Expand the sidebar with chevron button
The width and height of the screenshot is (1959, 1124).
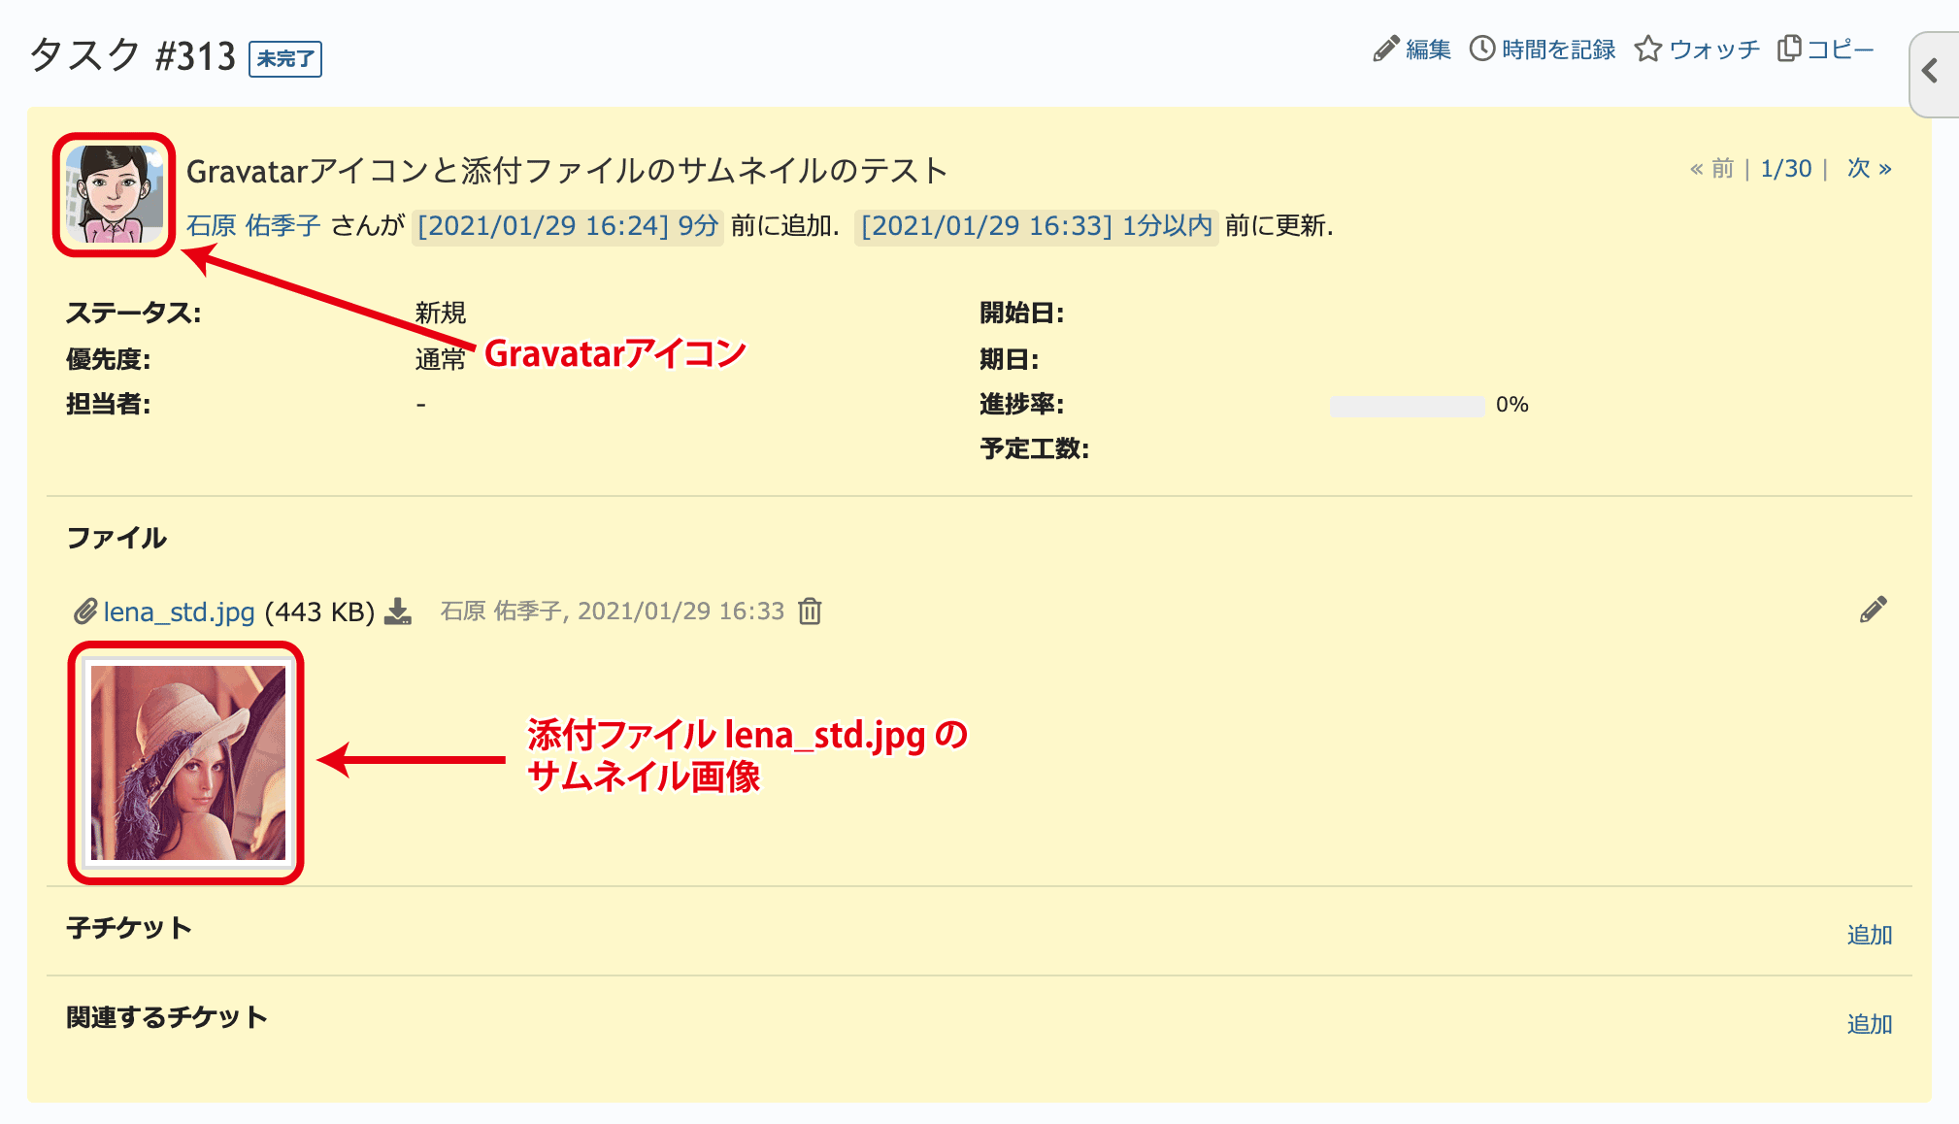pyautogui.click(x=1934, y=74)
